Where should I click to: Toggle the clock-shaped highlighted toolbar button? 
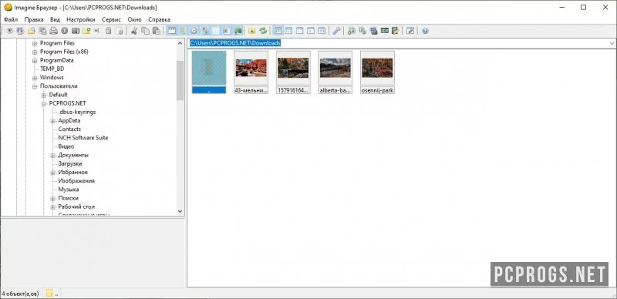(x=194, y=31)
